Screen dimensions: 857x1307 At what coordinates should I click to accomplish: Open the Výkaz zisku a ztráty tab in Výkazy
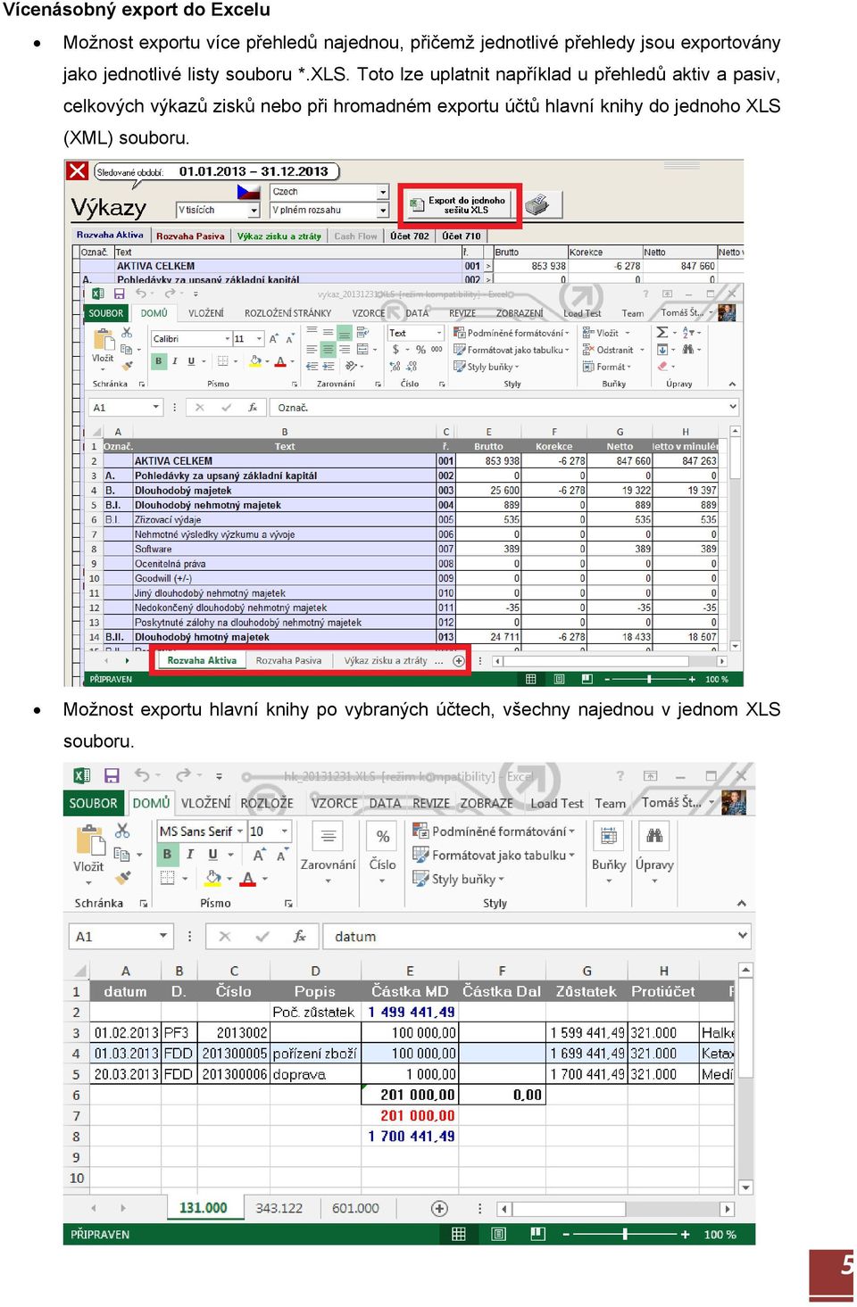coord(279,236)
